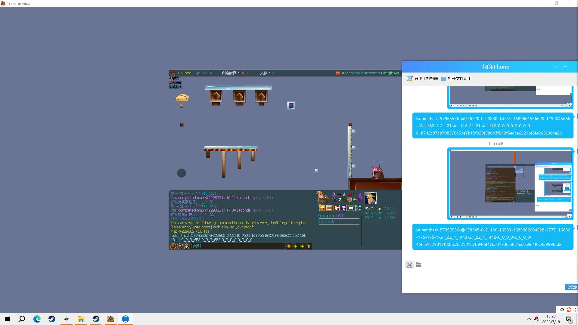Open the orange list menu icon
The image size is (578, 325).
pos(329,208)
